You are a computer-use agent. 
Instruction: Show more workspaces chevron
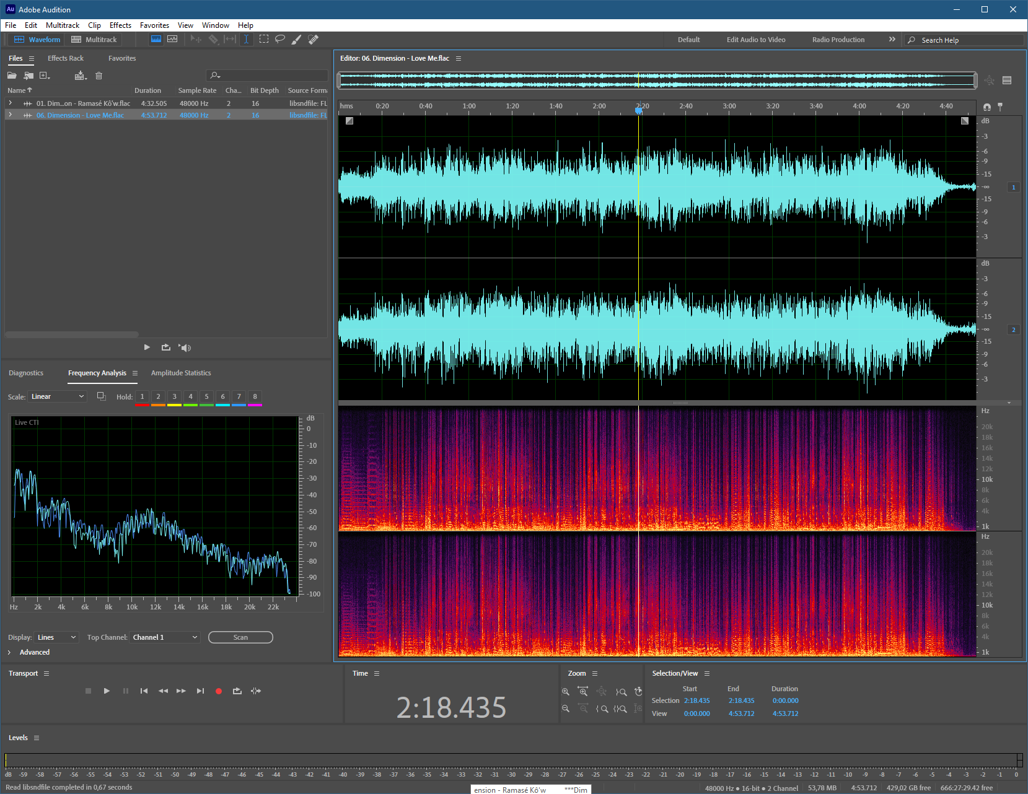point(892,39)
